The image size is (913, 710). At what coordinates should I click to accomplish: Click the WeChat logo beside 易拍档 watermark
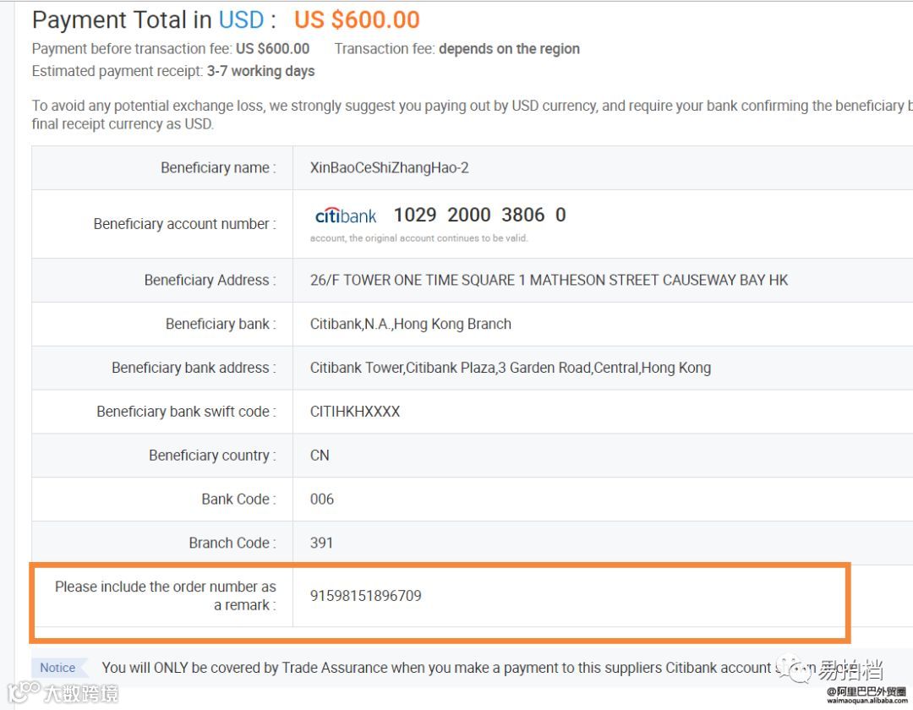pos(796,670)
